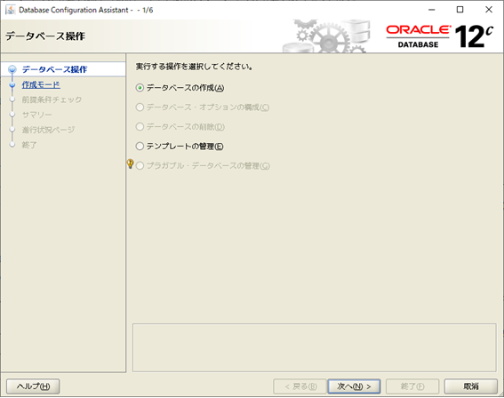Click 作成モード step bullet marker
The height and width of the screenshot is (398, 504).
[x=12, y=84]
